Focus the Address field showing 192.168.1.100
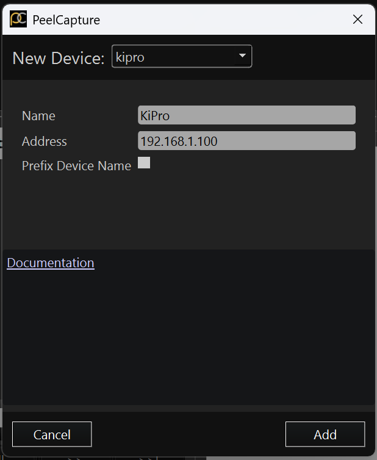 [x=246, y=141]
